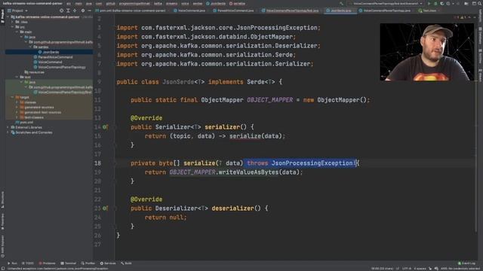Click the override gutter icon on line 23

(105, 209)
